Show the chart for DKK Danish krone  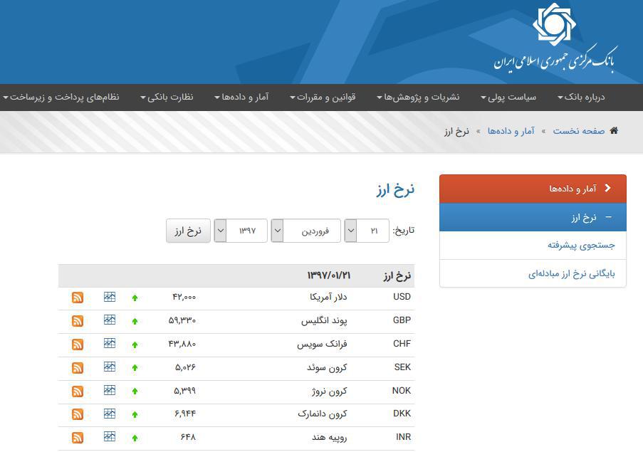[x=109, y=414]
